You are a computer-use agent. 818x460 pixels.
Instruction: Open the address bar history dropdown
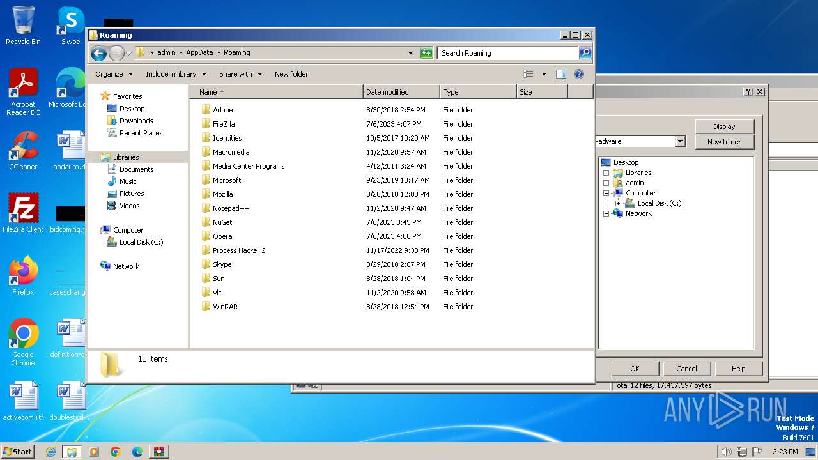(x=410, y=53)
